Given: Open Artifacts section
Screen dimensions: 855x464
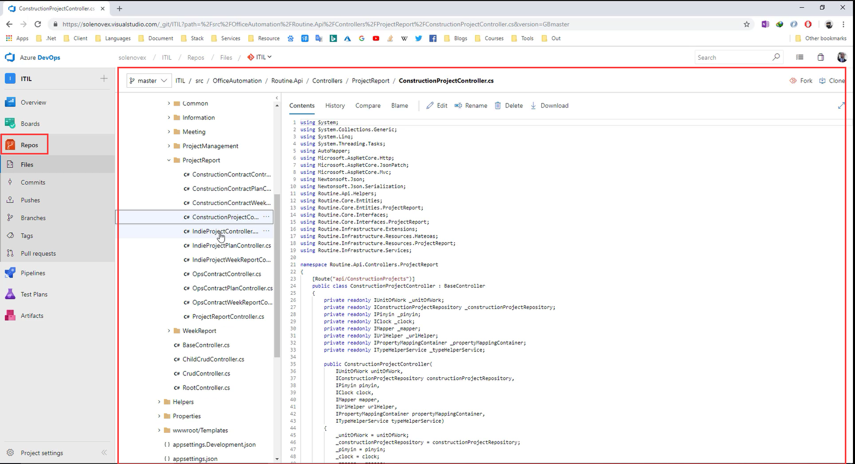Looking at the screenshot, I should [x=32, y=316].
